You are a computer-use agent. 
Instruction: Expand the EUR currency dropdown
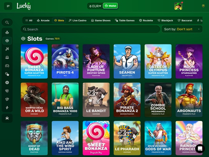click(95, 6)
